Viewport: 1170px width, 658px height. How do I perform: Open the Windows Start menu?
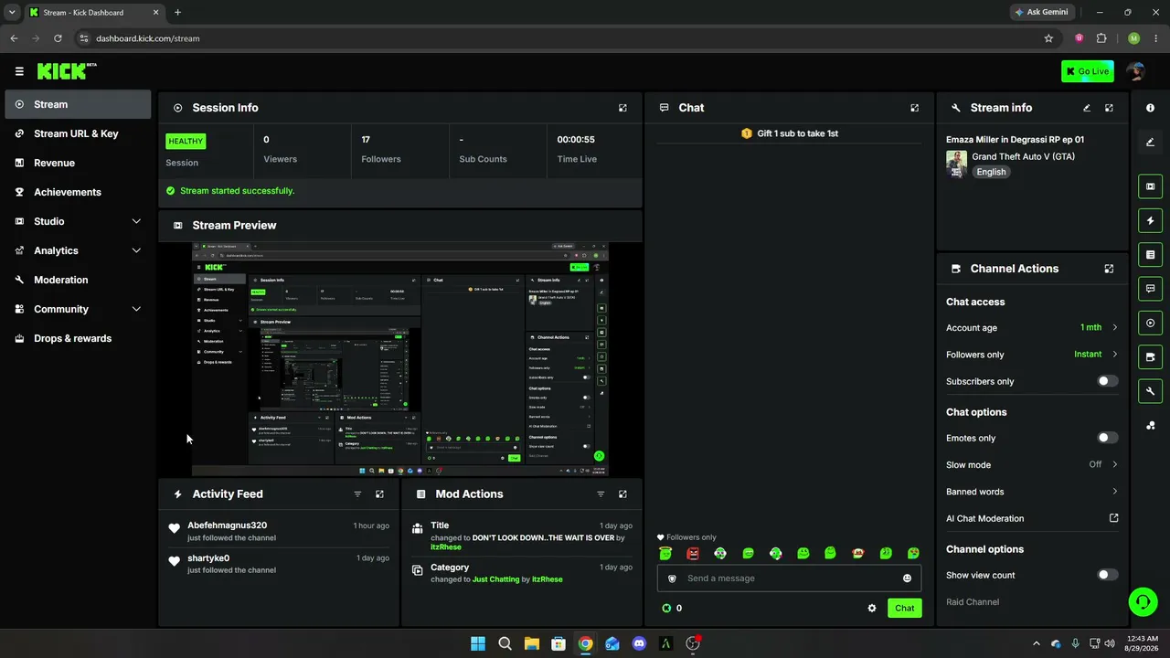coord(477,643)
